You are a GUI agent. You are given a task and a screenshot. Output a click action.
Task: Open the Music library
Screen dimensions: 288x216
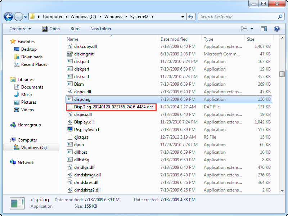(27, 95)
